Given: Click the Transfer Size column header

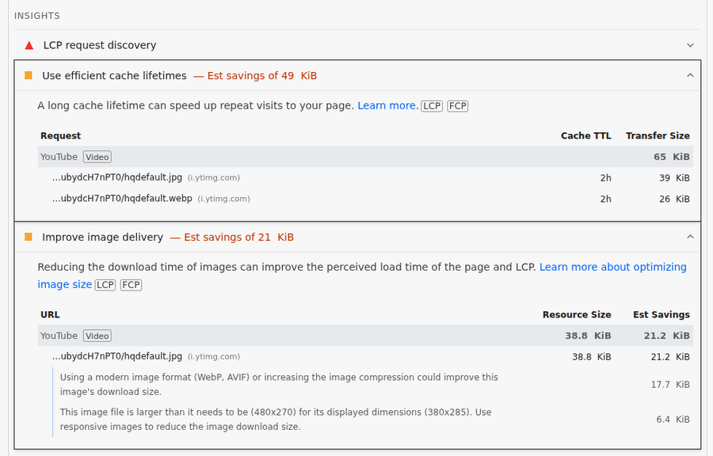Looking at the screenshot, I should tap(657, 135).
